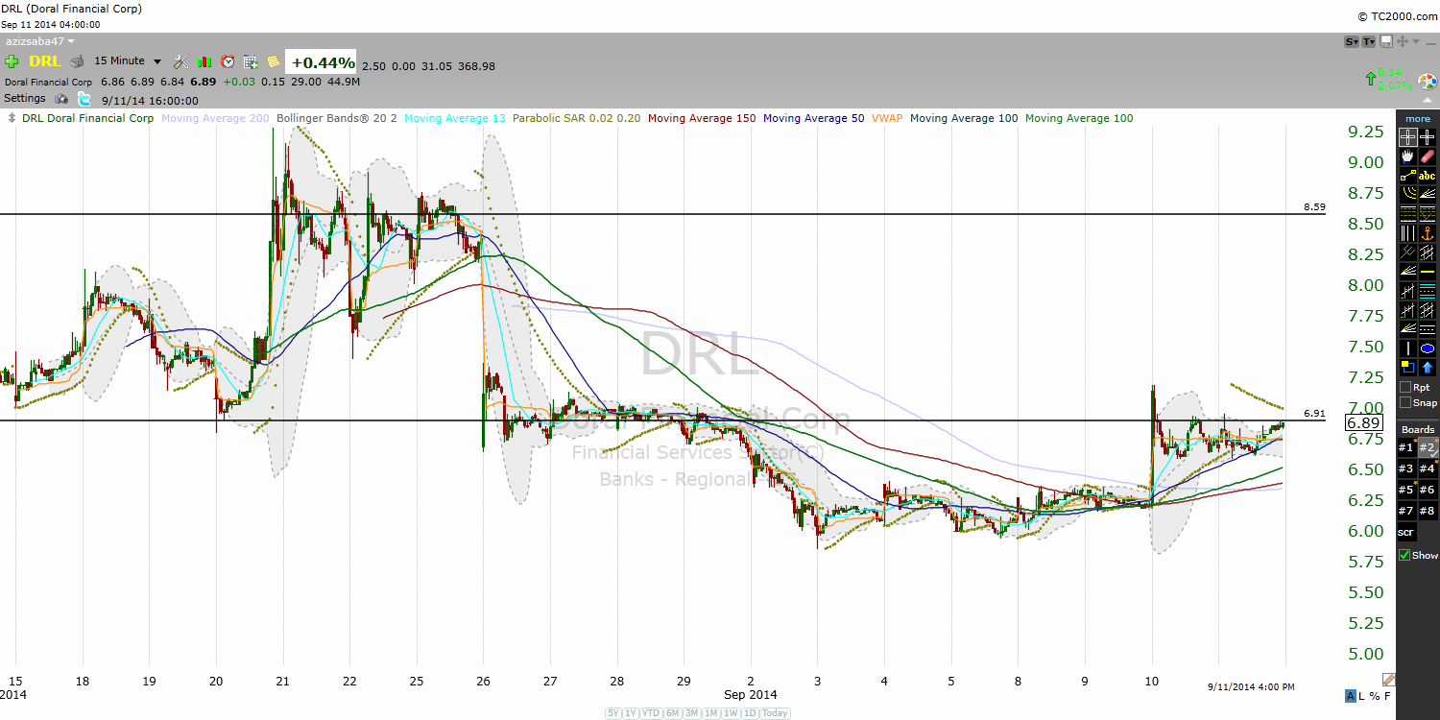Save the layout with the floppy disk icon
Screen dimensions: 1440x720
coord(1386,41)
